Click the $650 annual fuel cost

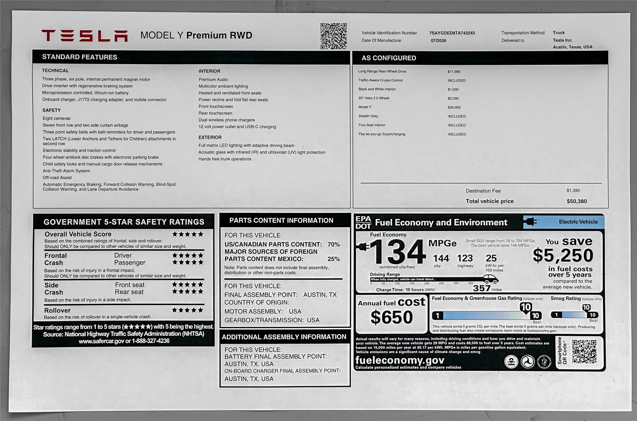click(392, 317)
